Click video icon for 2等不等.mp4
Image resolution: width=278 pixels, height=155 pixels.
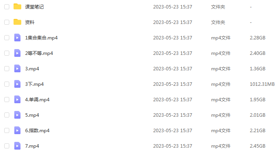(x=17, y=53)
